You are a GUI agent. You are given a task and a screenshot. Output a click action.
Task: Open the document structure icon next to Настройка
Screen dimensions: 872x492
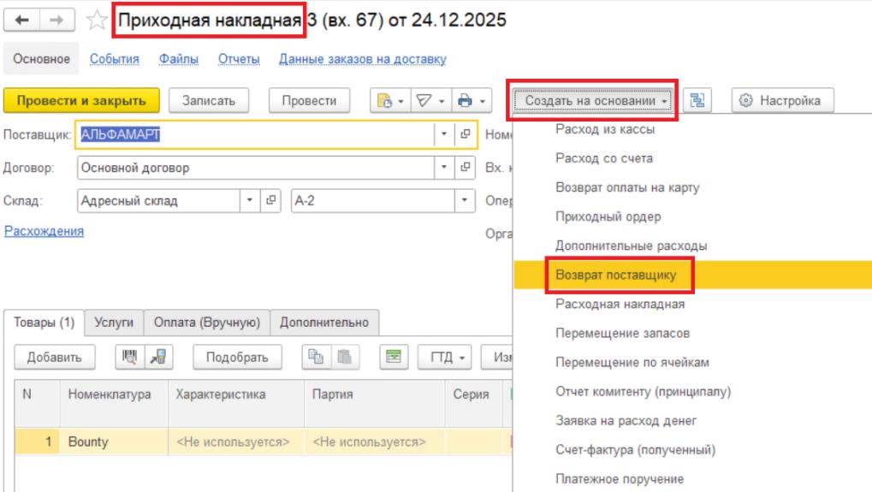[x=697, y=101]
